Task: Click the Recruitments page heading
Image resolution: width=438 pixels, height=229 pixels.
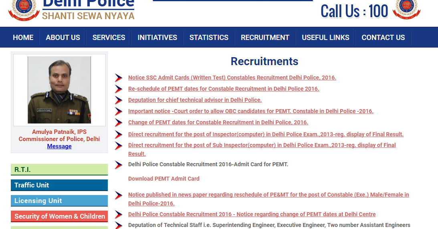Action: pyautogui.click(x=264, y=61)
